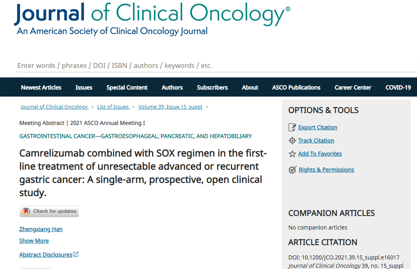Open the Newest Articles menu
Screen dimensions: 417x269
[x=41, y=87]
